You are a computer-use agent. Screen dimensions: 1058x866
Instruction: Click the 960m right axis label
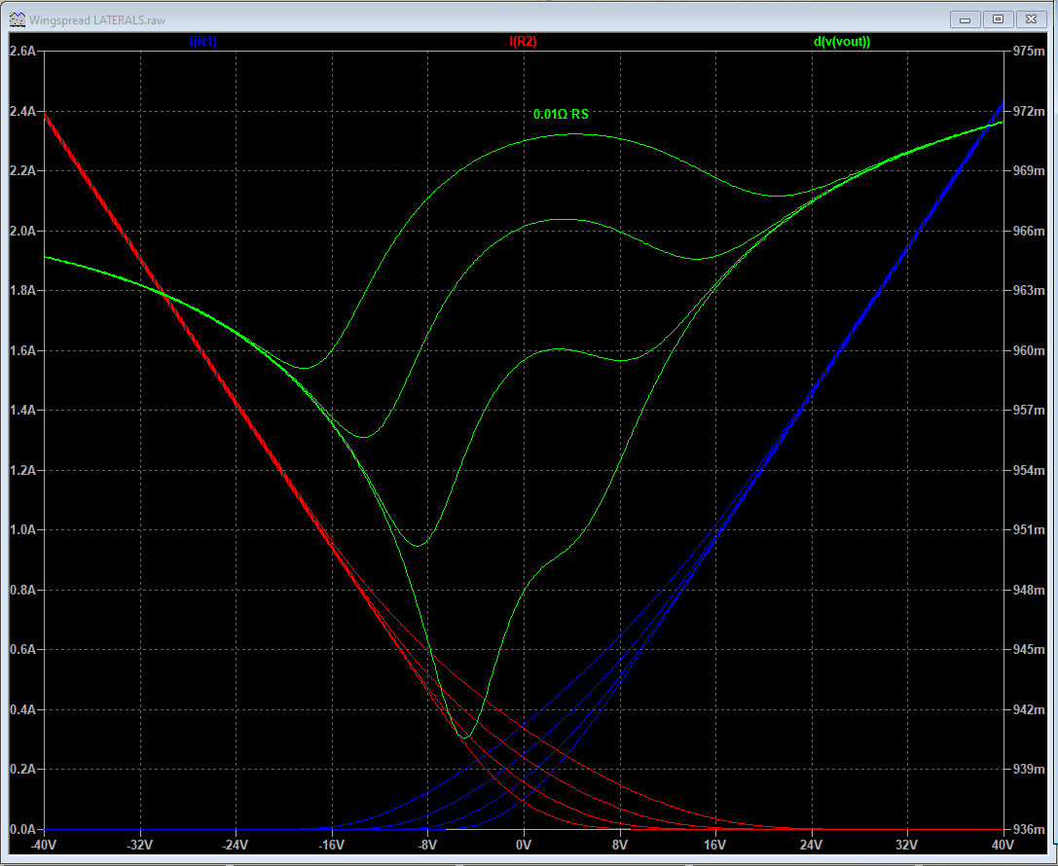click(1029, 350)
